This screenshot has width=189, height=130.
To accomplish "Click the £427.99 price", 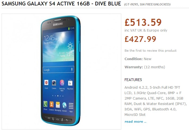I will [x=140, y=39].
